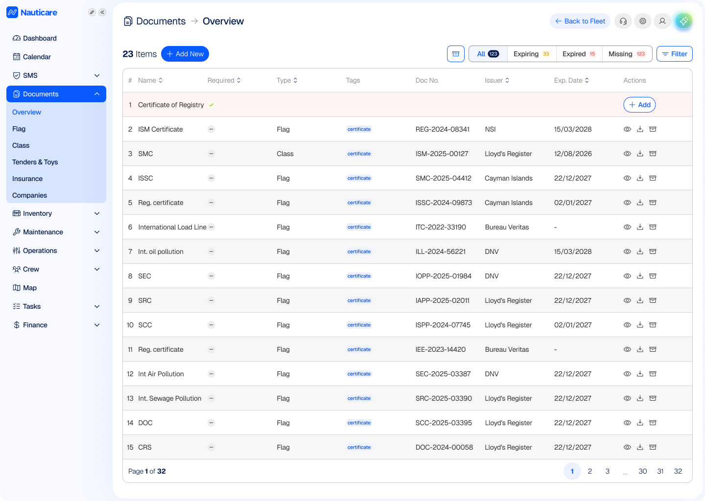The width and height of the screenshot is (705, 501).
Task: Expand the Crew menu
Action: 56,269
